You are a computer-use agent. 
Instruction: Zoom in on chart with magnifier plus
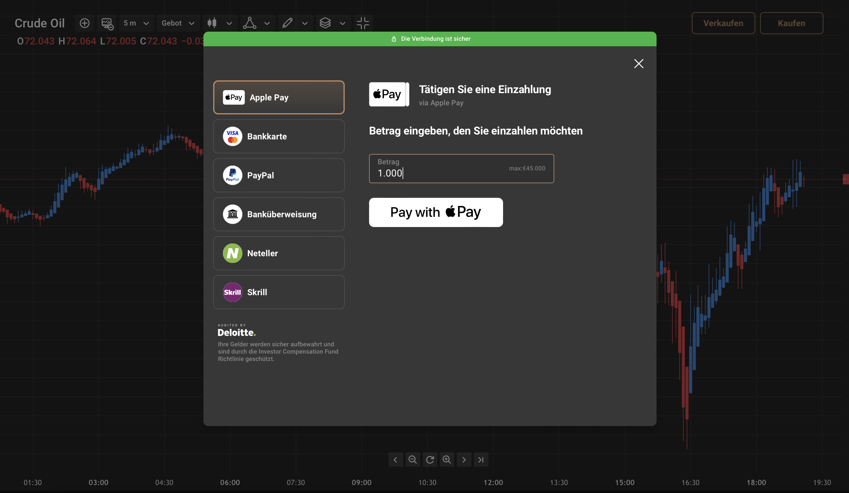[x=447, y=460]
